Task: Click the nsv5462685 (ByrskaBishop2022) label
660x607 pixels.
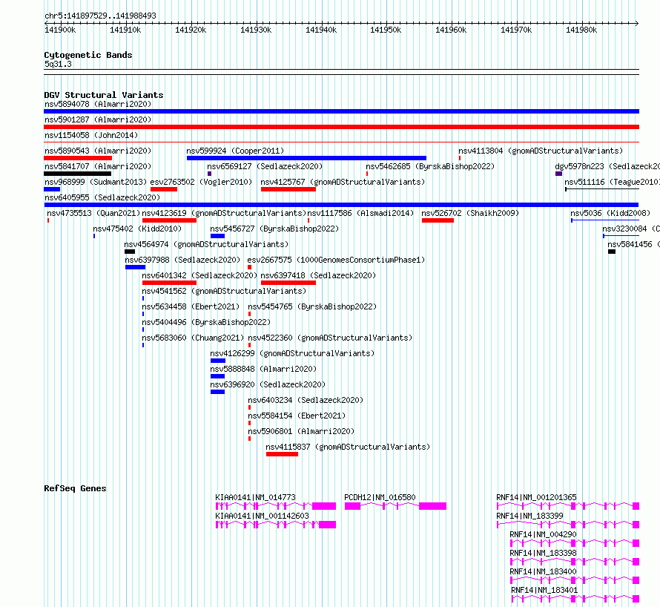Action: (430, 166)
